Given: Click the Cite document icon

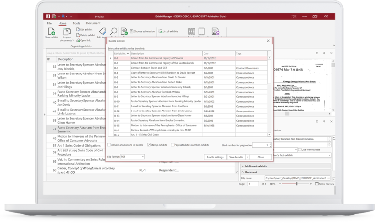Looking at the screenshot, I should click(124, 31).
